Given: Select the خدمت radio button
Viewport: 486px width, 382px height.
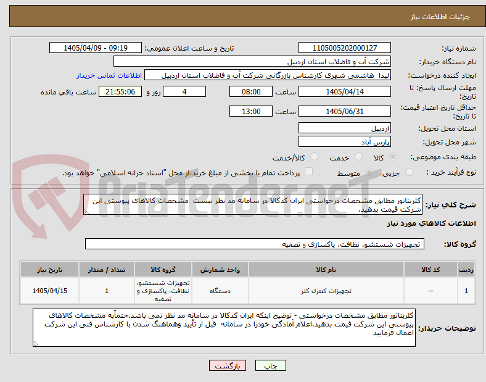Looking at the screenshot, I should coord(358,157).
